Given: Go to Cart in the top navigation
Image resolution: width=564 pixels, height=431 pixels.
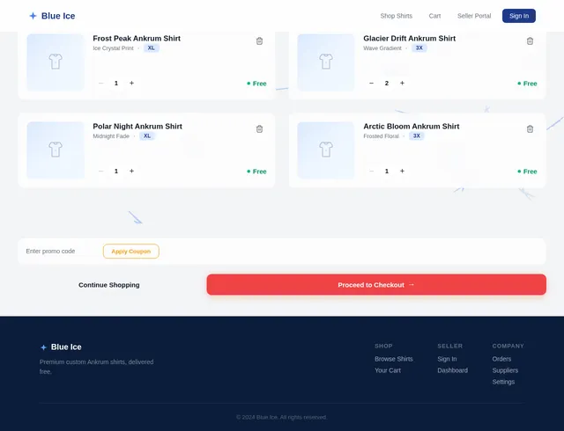Looking at the screenshot, I should (434, 16).
